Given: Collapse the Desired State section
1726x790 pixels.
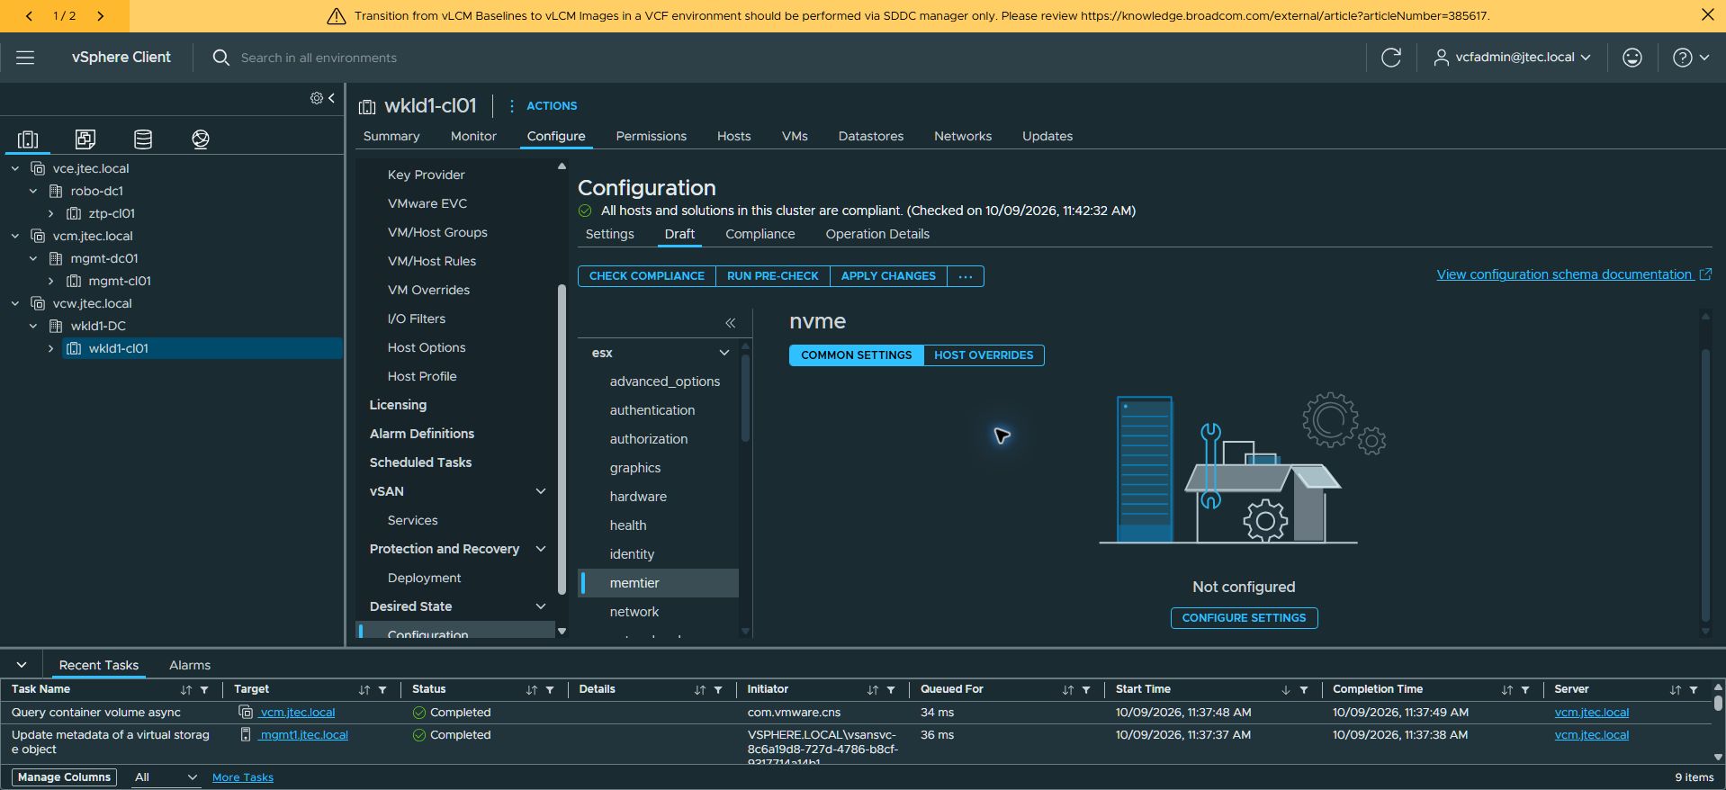Looking at the screenshot, I should pyautogui.click(x=541, y=606).
